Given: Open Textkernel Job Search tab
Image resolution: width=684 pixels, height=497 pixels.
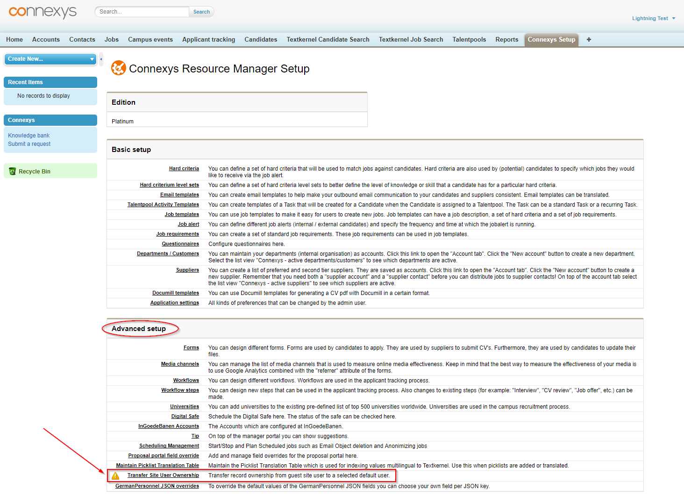Looking at the screenshot, I should [x=411, y=40].
